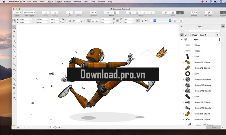Enable scalloped corner style
Image resolution: width=226 pixels, height=135 pixels.
pos(93,21)
